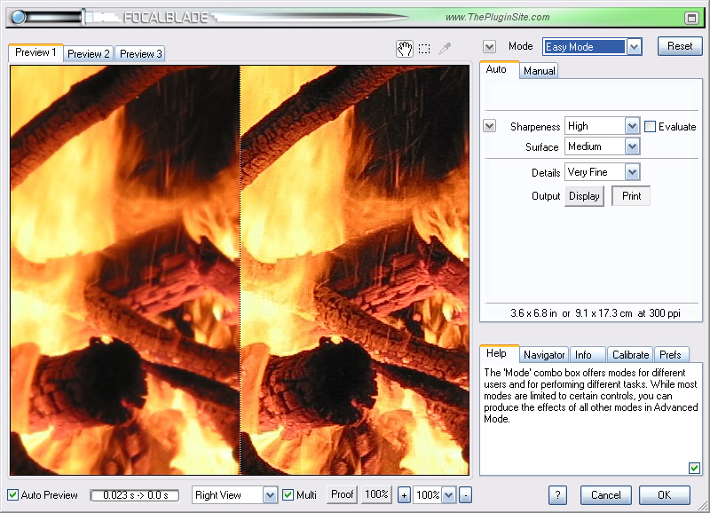Image resolution: width=710 pixels, height=513 pixels.
Task: Switch to the Manual tab
Action: pyautogui.click(x=539, y=71)
